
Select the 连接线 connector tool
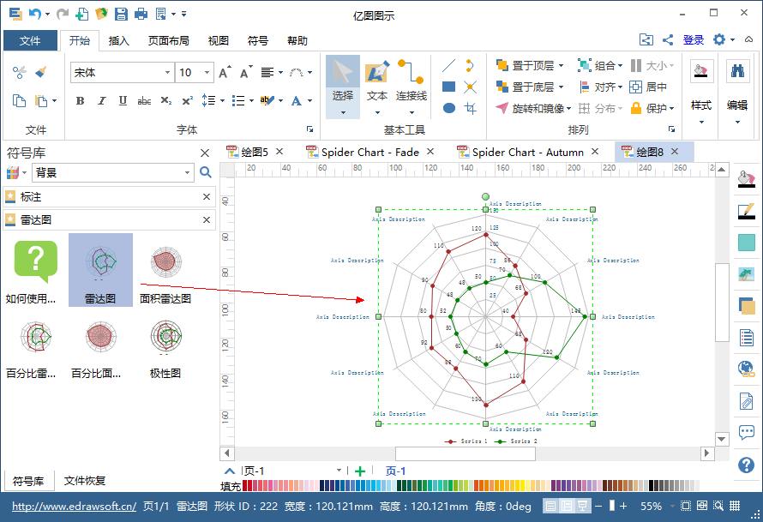click(x=412, y=87)
